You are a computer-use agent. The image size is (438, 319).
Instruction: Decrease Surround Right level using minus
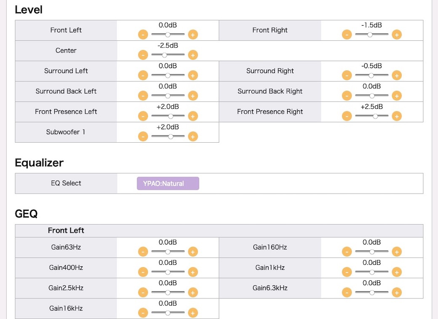click(x=347, y=75)
